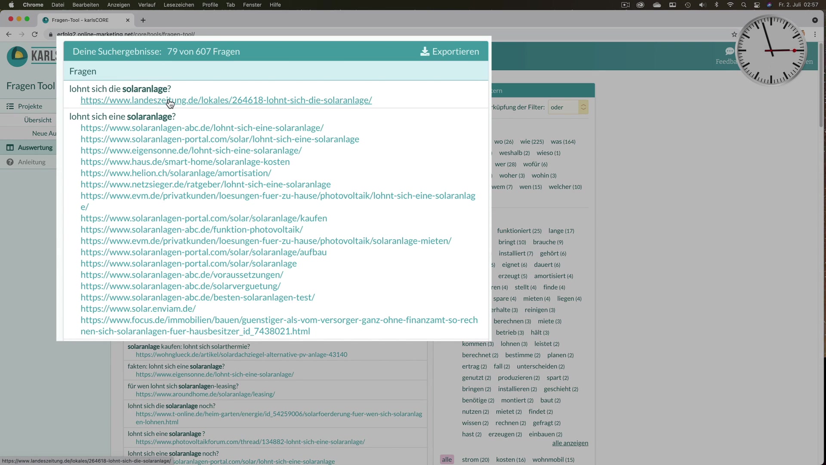Filter by verb funktioniert (25)
Image resolution: width=826 pixels, height=465 pixels.
519,231
